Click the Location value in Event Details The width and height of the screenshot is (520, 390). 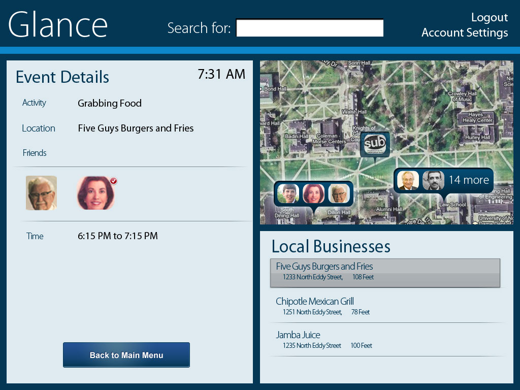pyautogui.click(x=136, y=128)
